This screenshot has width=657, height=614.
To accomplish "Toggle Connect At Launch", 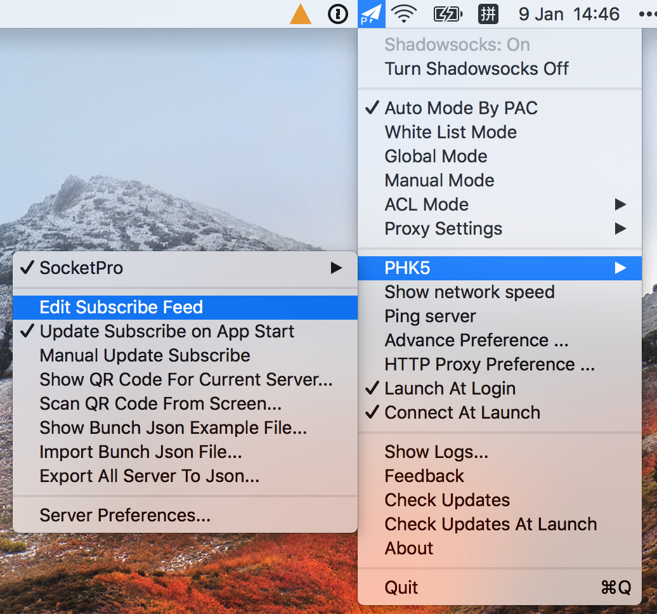I will (x=500, y=413).
